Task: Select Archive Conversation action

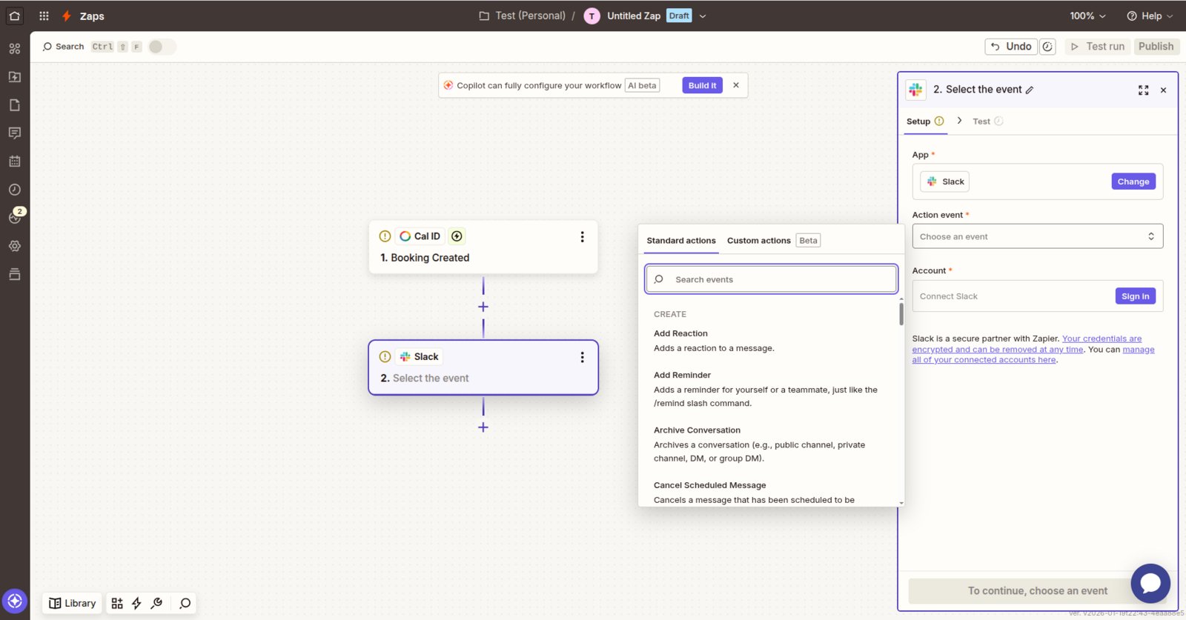Action: (x=771, y=444)
